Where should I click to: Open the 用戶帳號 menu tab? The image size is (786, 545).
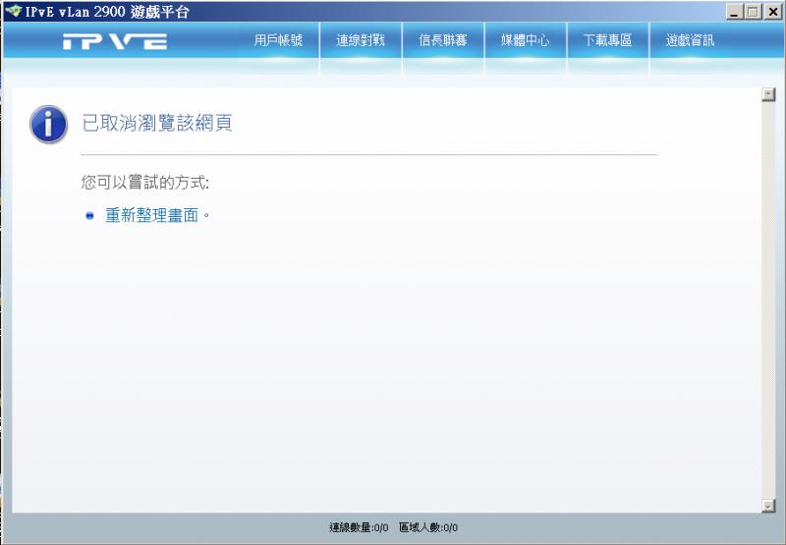coord(278,40)
